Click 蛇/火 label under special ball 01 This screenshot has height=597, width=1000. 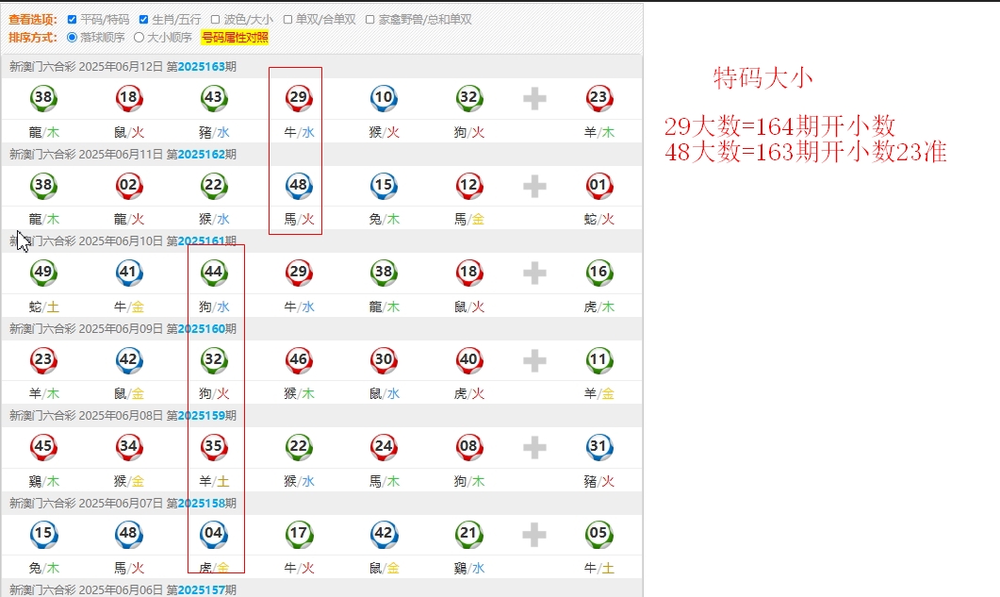(x=598, y=220)
